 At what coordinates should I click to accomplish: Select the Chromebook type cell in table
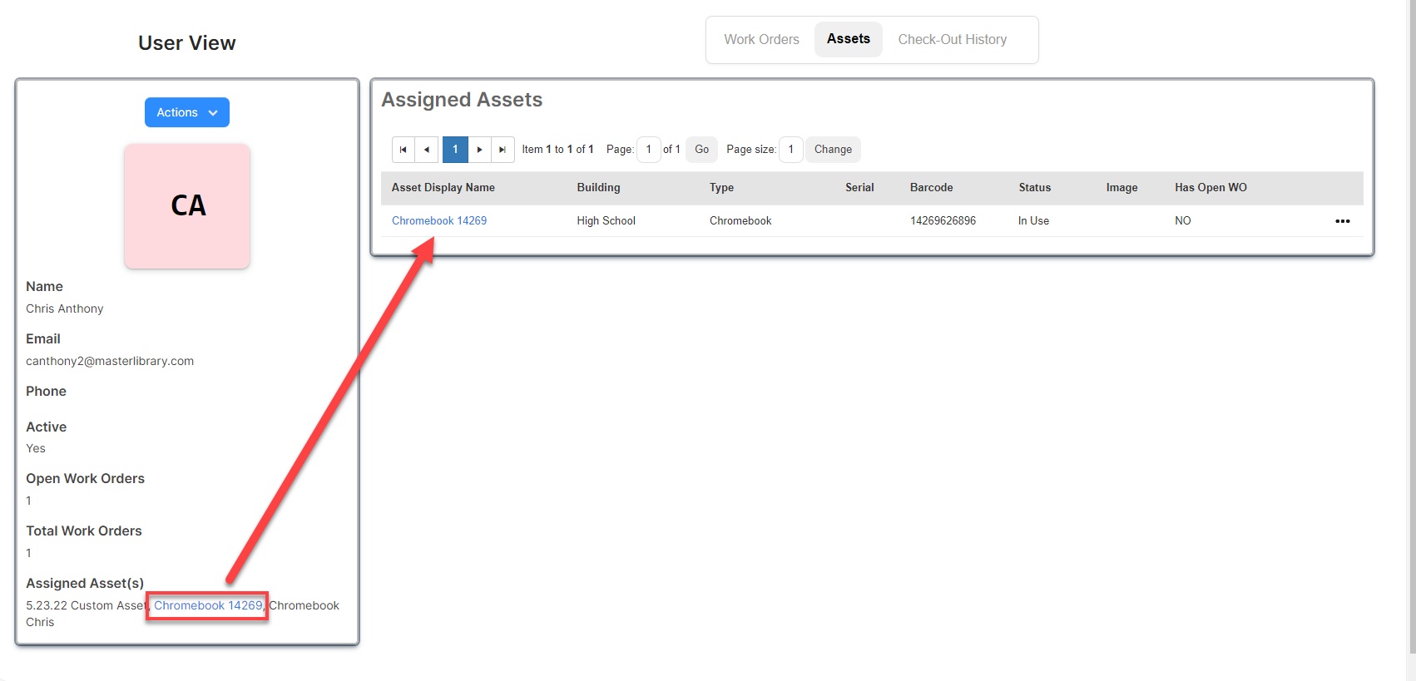coord(740,220)
